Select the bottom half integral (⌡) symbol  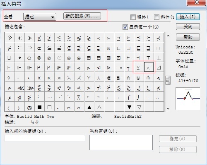coord(139,97)
